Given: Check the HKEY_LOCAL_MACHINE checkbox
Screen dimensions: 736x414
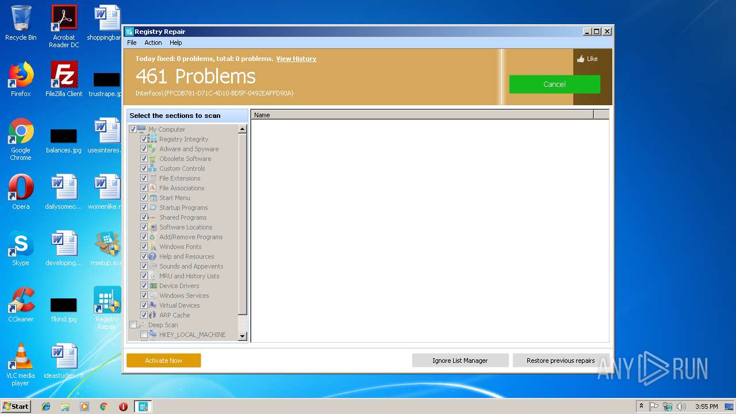Looking at the screenshot, I should (144, 335).
